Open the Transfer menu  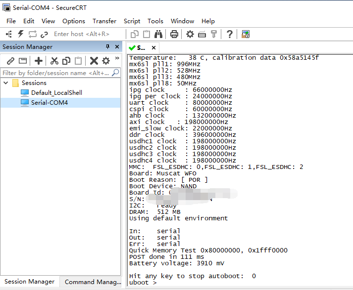(104, 21)
